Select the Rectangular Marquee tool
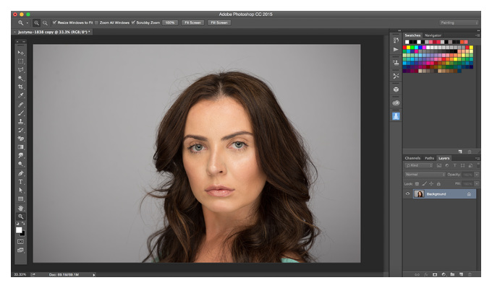The height and width of the screenshot is (288, 492). point(21,61)
